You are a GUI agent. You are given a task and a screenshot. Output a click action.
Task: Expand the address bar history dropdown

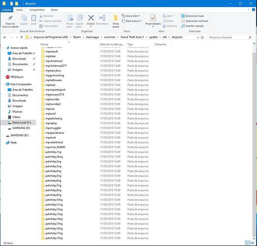(x=198, y=37)
